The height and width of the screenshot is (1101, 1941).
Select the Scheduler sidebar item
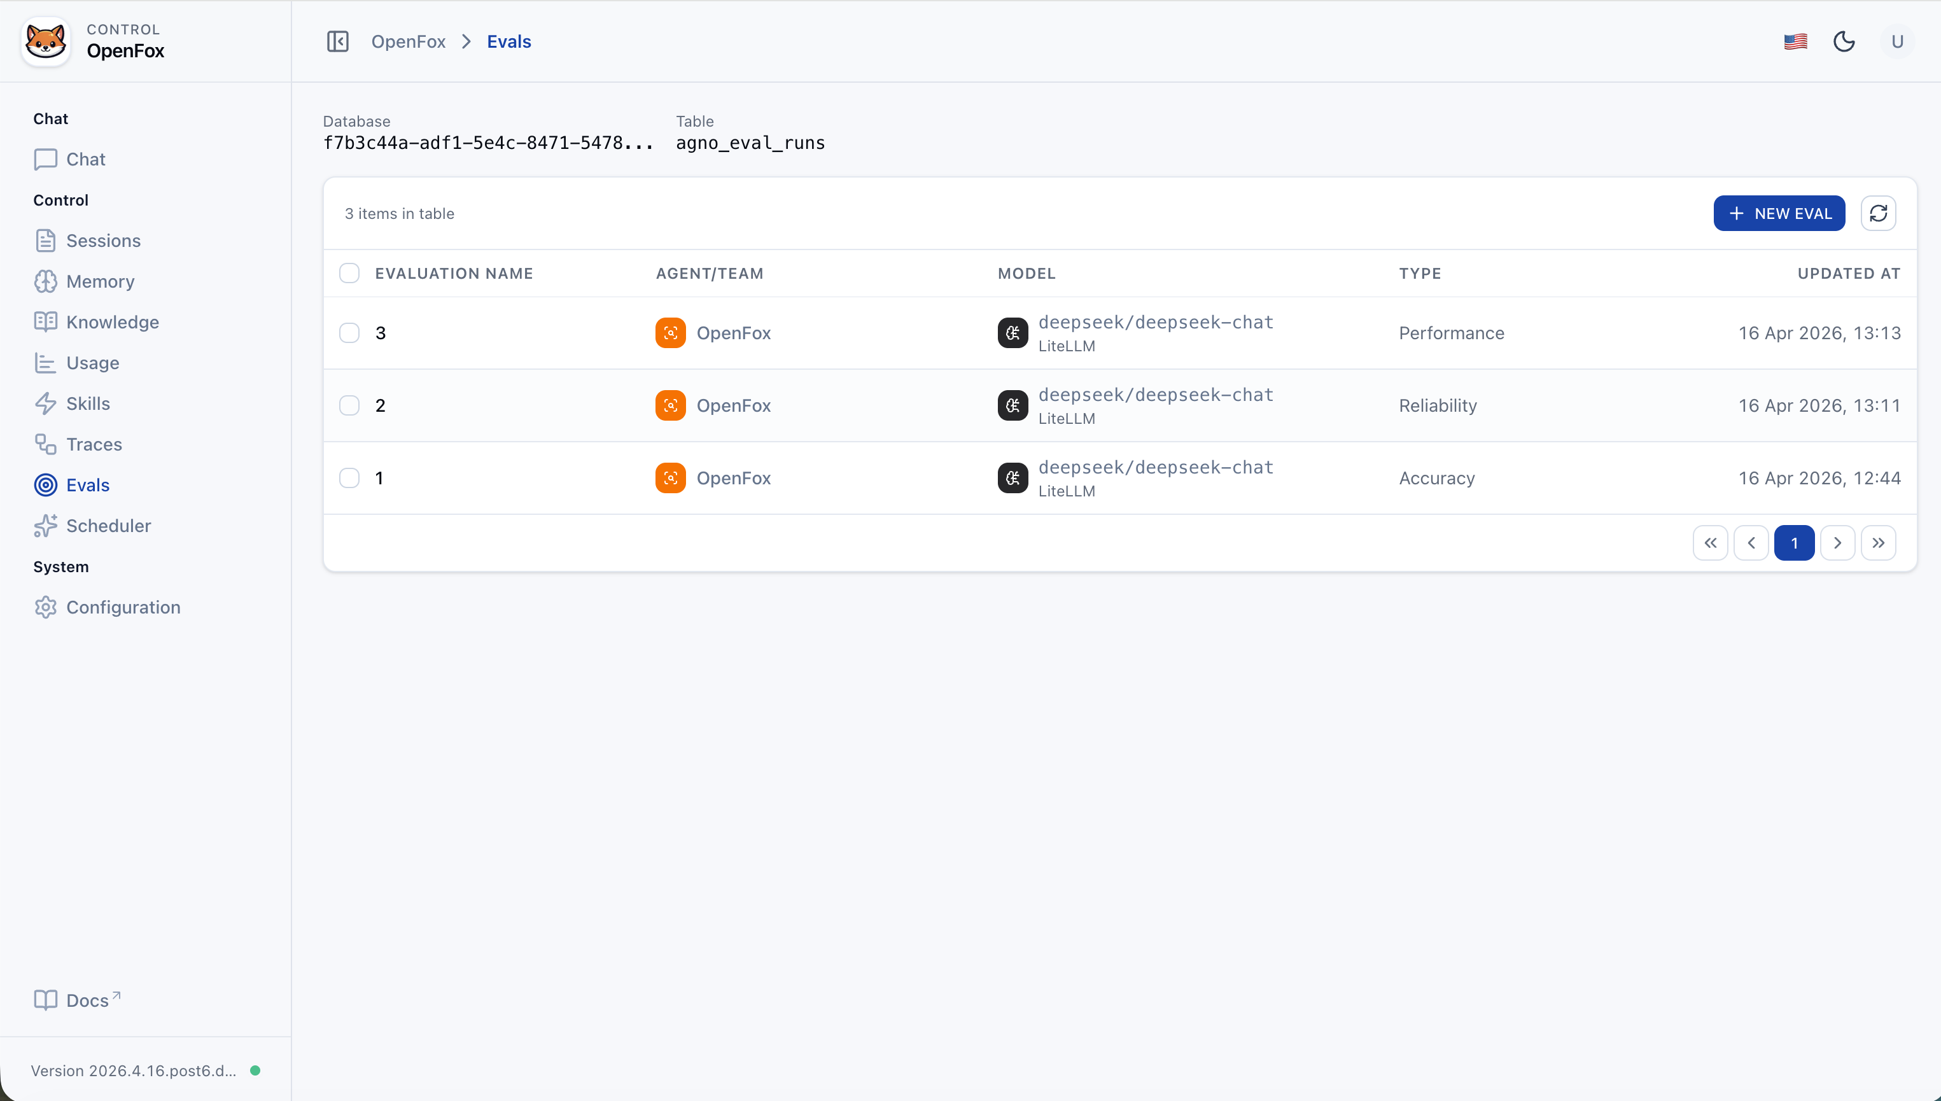tap(108, 526)
